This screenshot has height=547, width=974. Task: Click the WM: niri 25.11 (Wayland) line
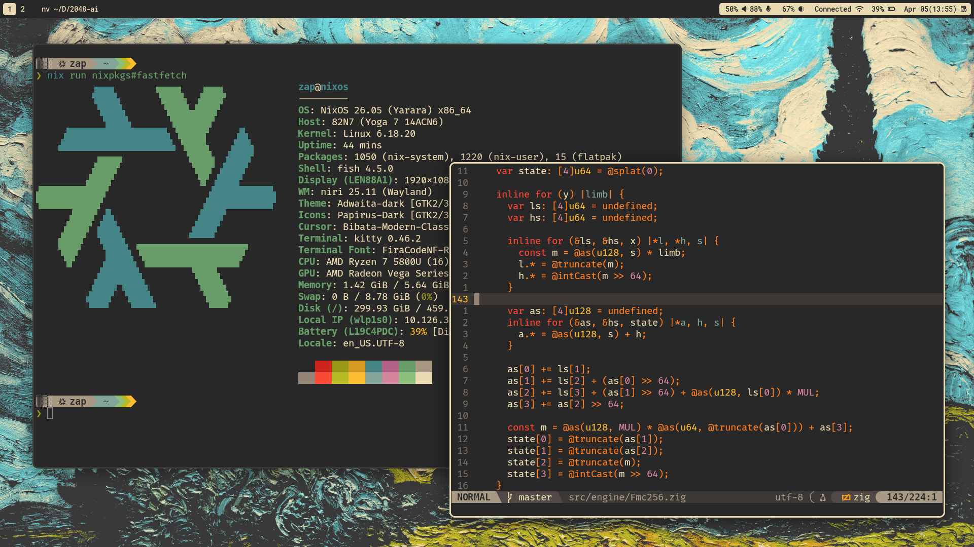[365, 192]
